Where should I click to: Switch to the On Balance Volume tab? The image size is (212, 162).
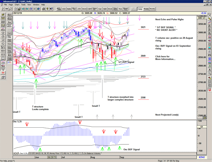(93, 154)
